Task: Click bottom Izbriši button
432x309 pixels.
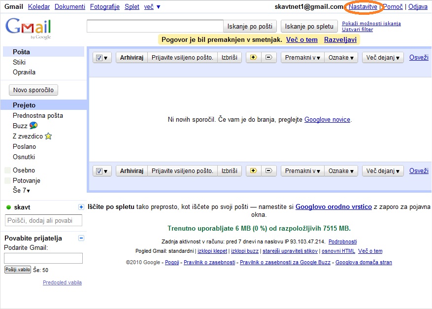Action: 229,171
